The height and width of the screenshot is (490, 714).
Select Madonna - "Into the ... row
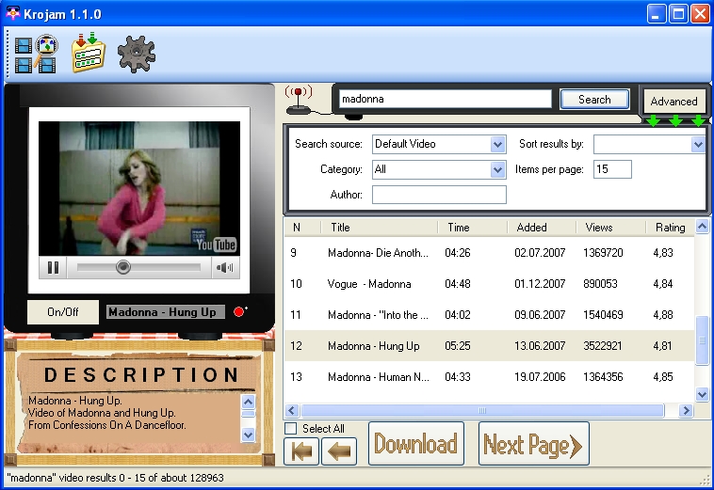tap(490, 314)
